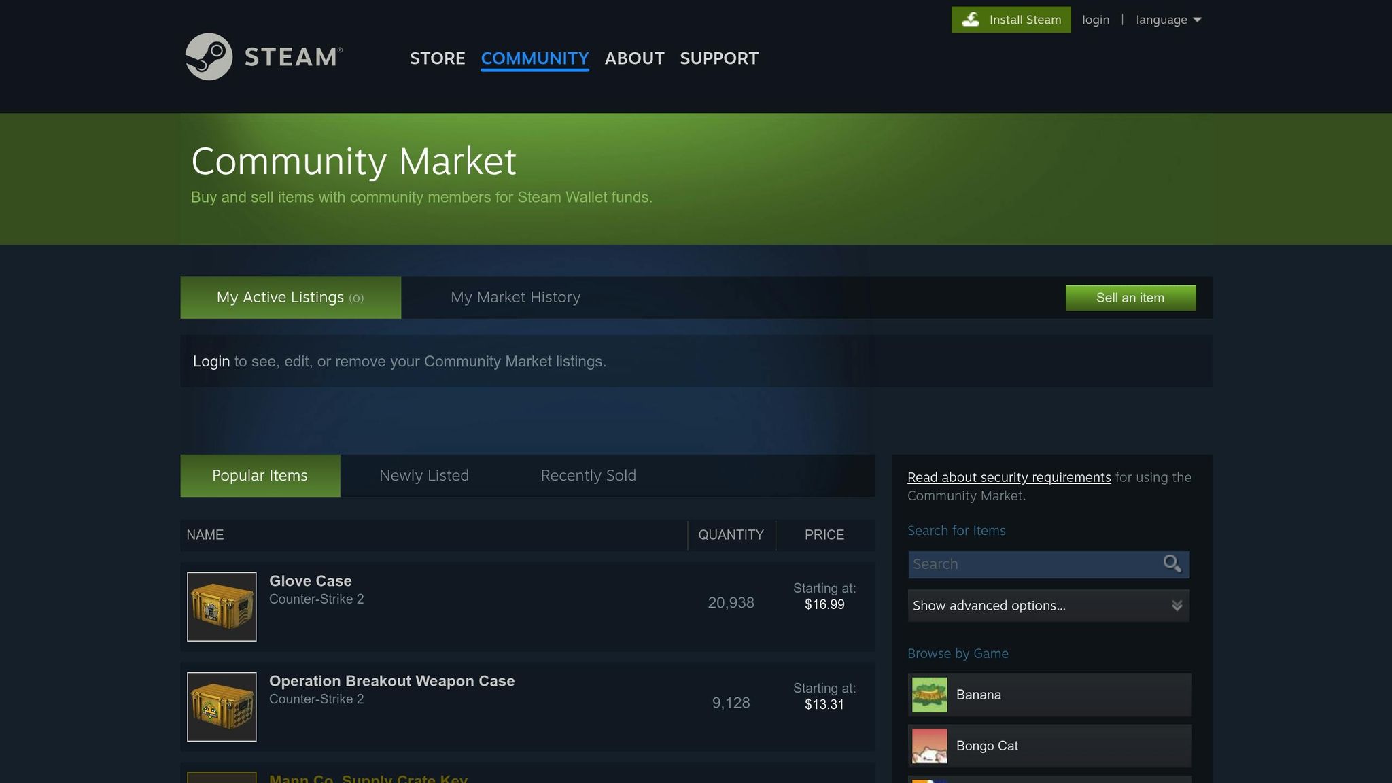
Task: Go to the STORE menu
Action: pyautogui.click(x=437, y=58)
